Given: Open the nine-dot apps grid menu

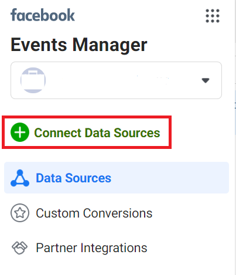Looking at the screenshot, I should pos(213,16).
